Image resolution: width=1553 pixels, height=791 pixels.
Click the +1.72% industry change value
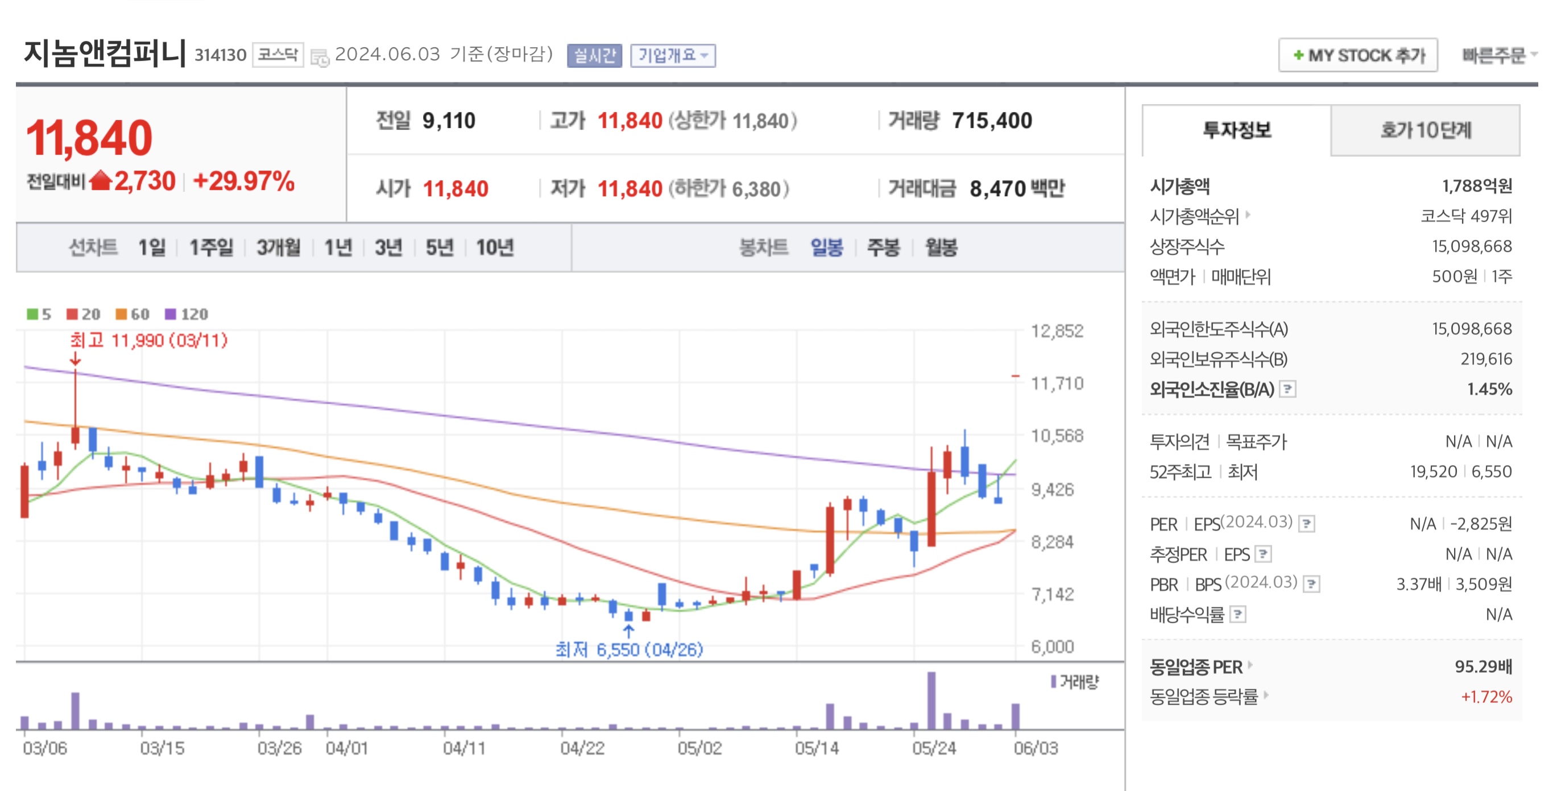tap(1486, 697)
